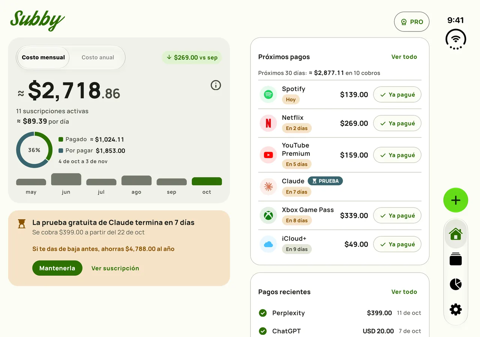
Task: Click the Claude logo icon
Action: [268, 186]
